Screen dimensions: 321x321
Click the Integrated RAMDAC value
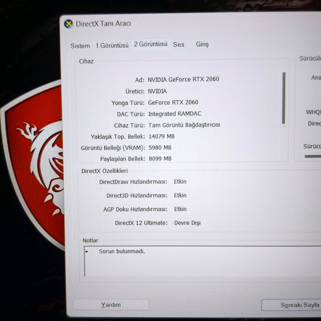coord(175,114)
